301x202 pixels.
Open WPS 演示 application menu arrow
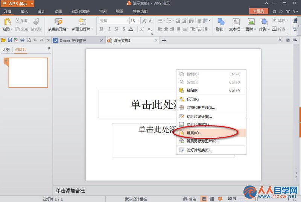[32, 4]
